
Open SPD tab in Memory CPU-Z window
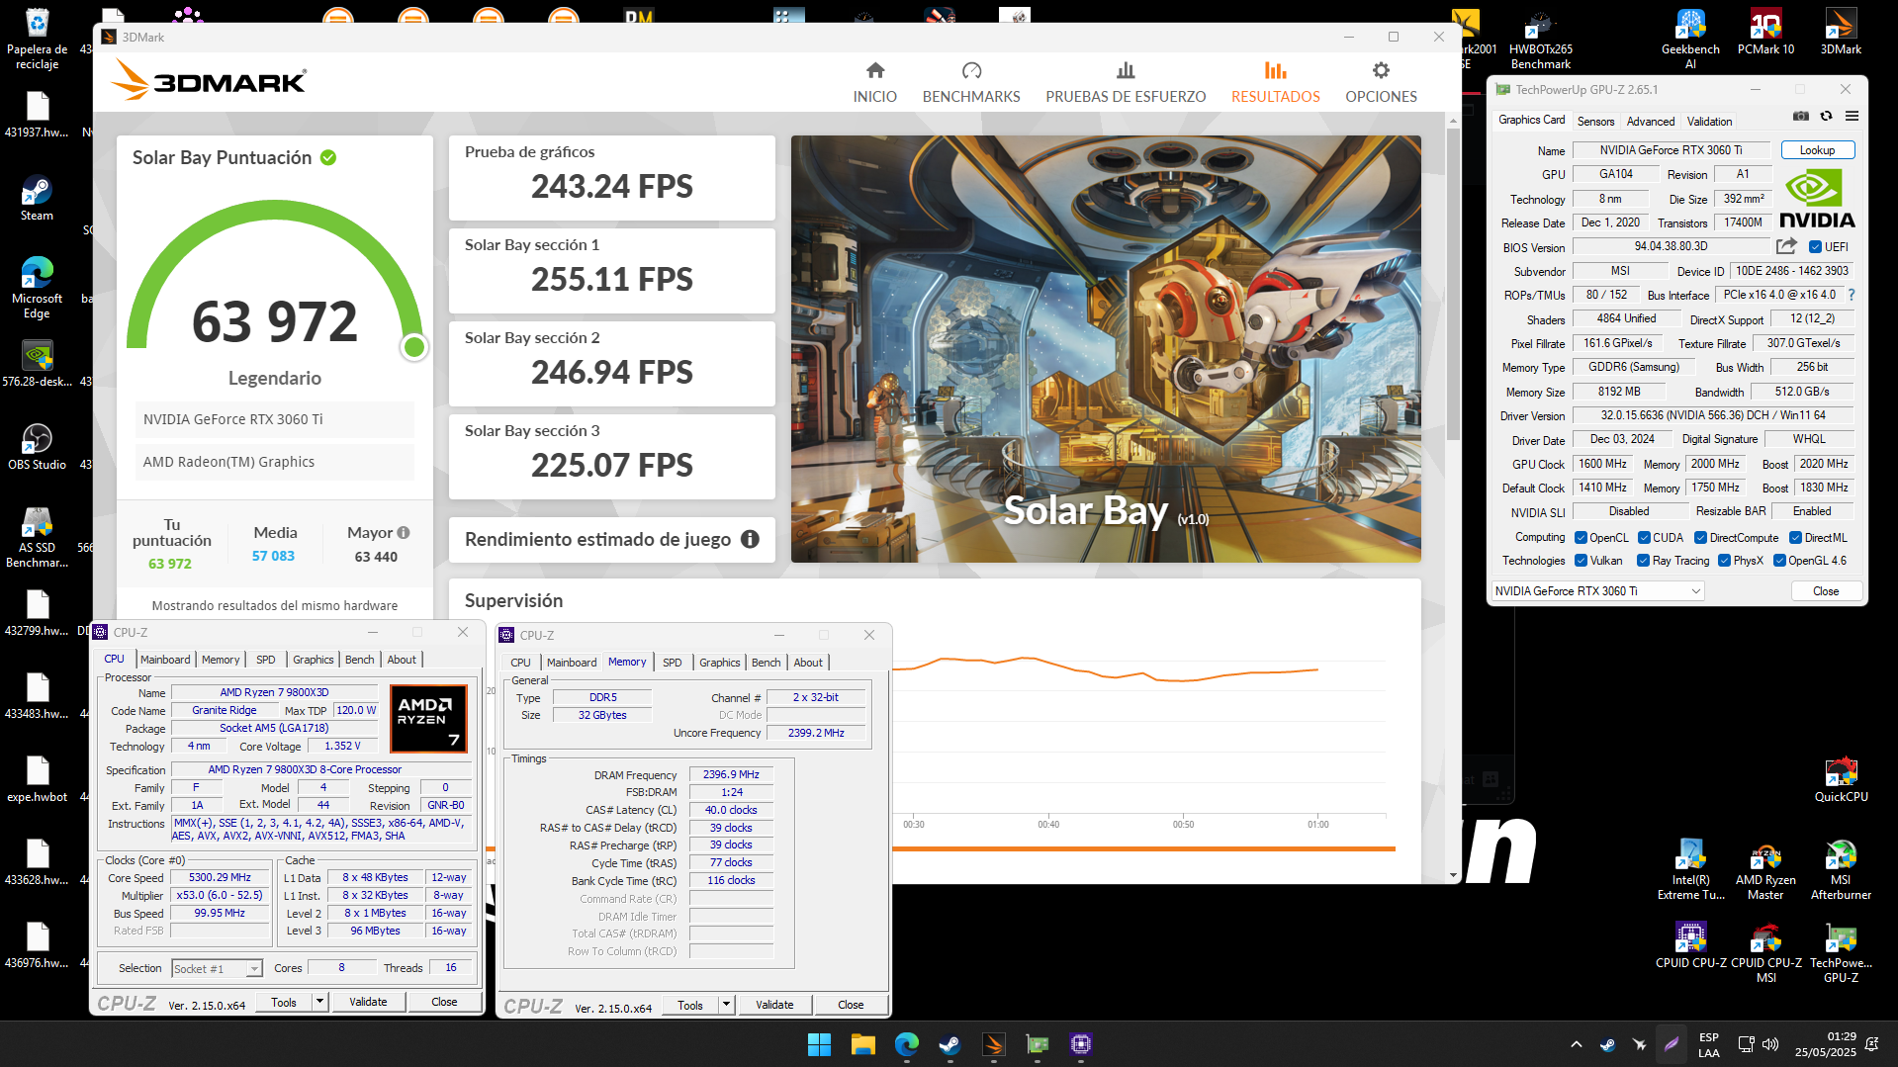point(673,663)
